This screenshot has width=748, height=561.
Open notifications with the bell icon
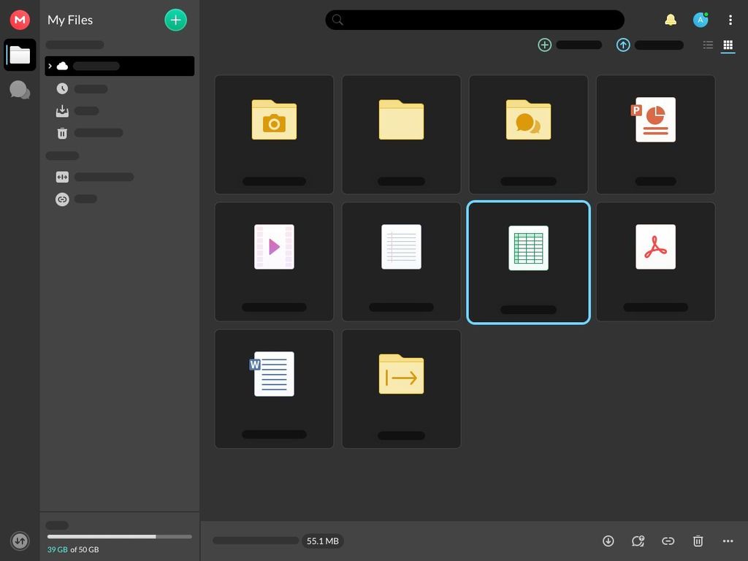click(671, 20)
